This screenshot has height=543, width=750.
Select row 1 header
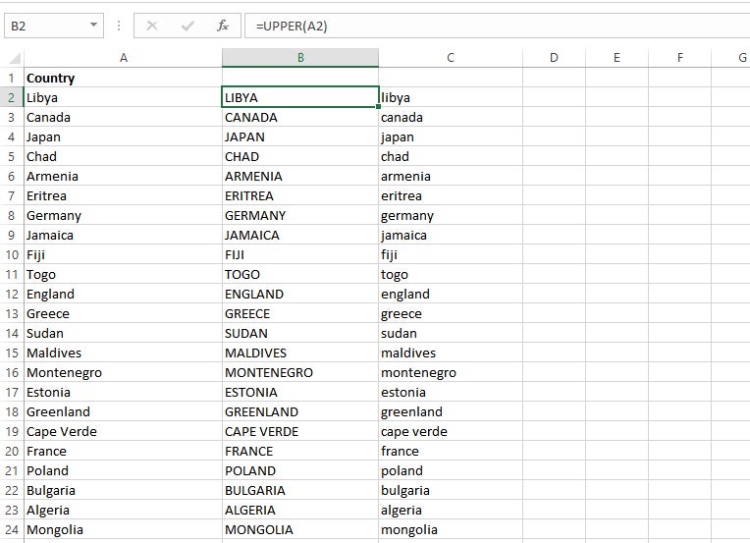12,78
